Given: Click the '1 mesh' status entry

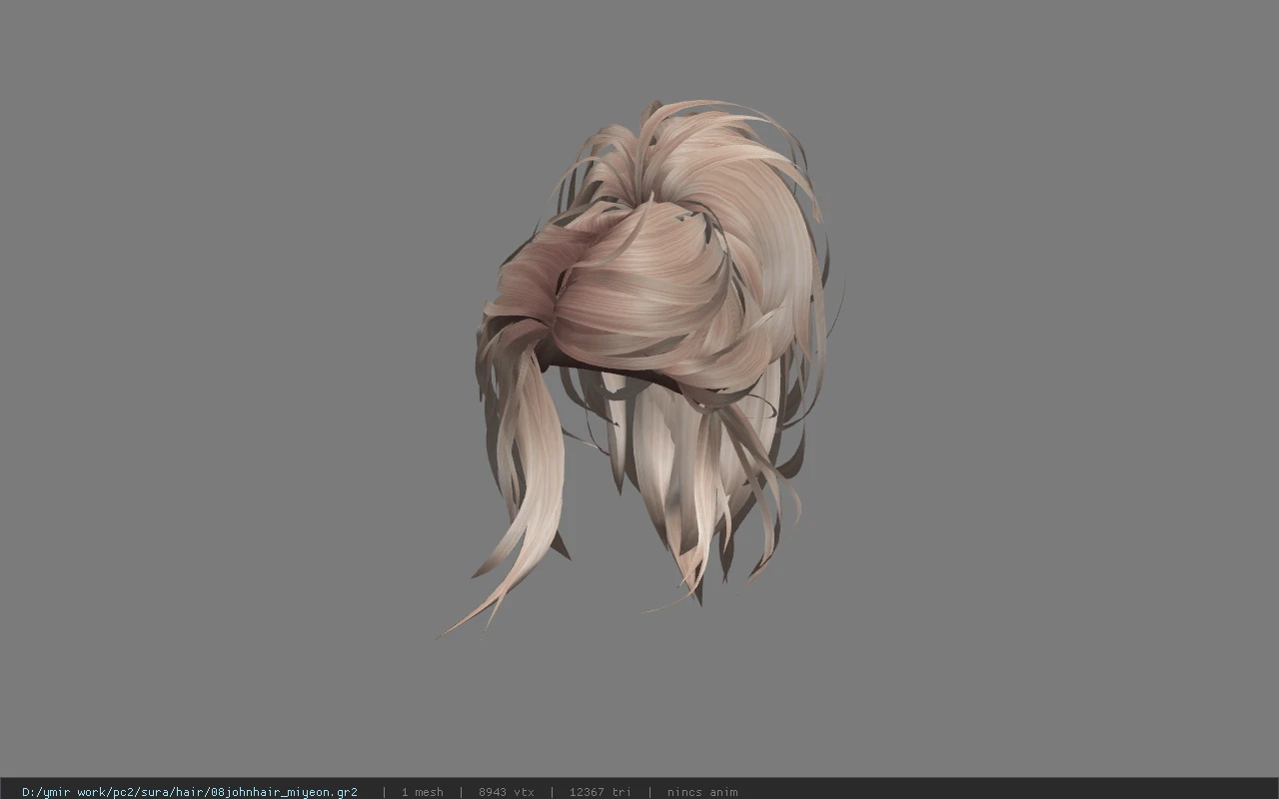Looking at the screenshot, I should point(422,792).
